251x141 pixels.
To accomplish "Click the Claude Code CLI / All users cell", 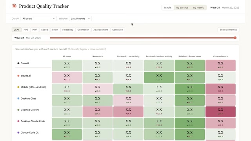I will (67, 134).
